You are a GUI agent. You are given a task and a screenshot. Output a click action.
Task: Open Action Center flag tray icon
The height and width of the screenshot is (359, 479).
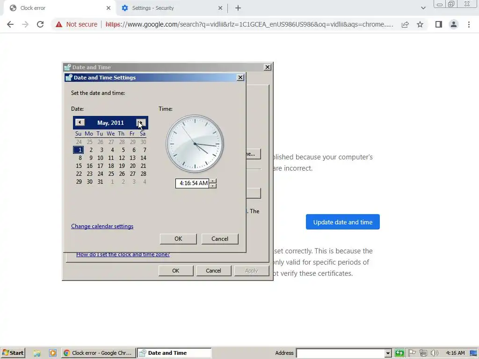[x=412, y=353]
